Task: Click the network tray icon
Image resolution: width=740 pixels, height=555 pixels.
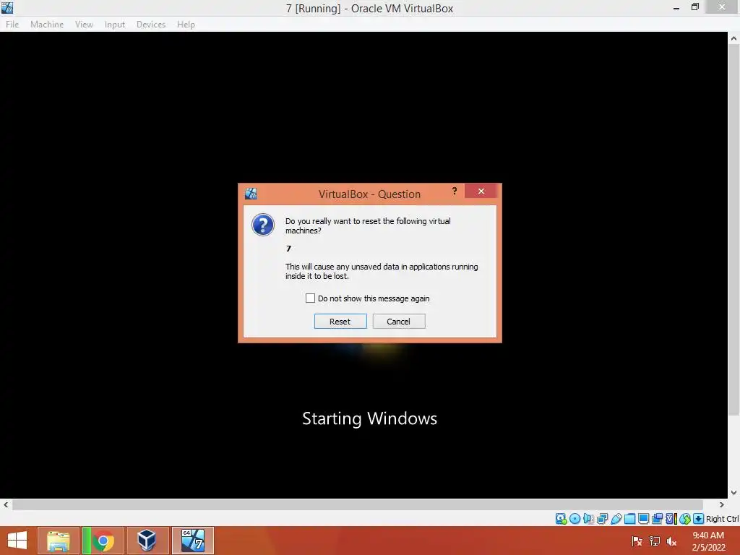Action: pos(655,541)
